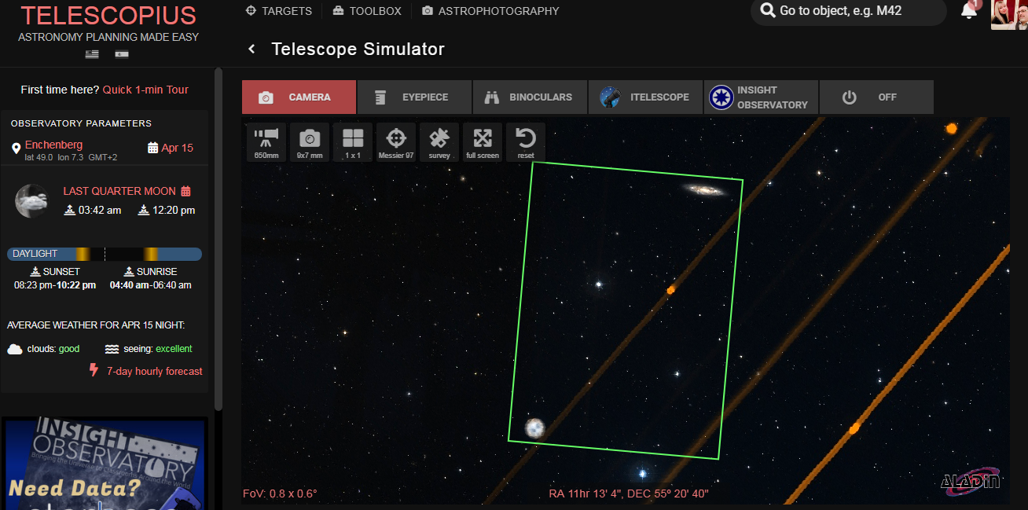Click the FoV 0.8 x 0.6° readout
This screenshot has width=1028, height=510.
[x=281, y=493]
